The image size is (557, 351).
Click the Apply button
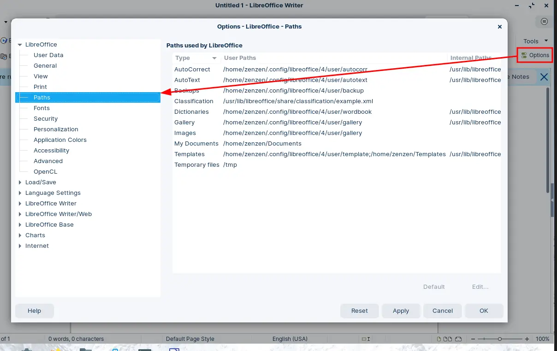coord(401,311)
